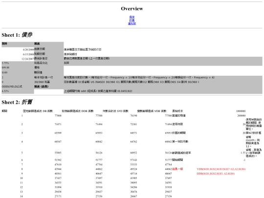Select the 60547 cell
The image size is (264, 198).
(x=58, y=142)
